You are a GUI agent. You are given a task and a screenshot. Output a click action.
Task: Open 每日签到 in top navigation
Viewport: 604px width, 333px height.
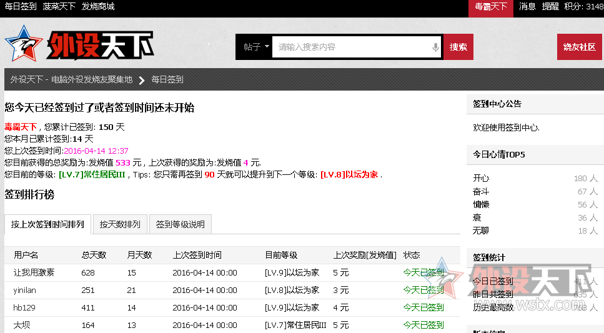coord(21,6)
